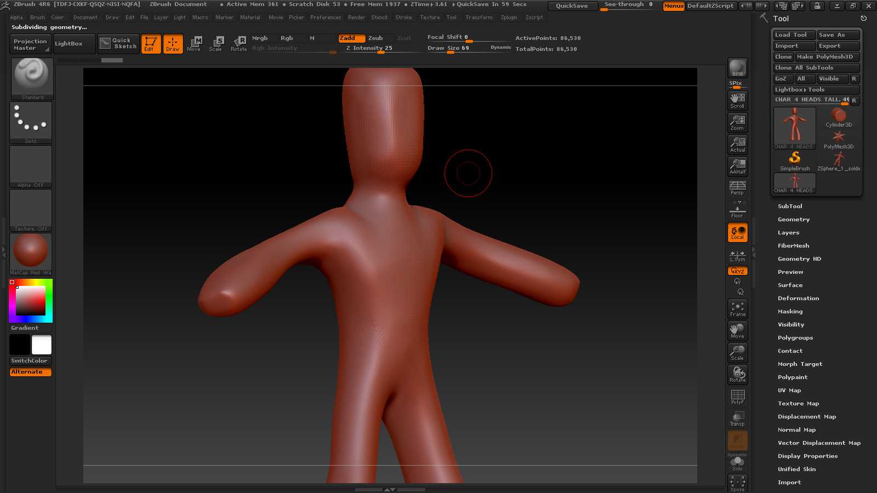Viewport: 877px width, 493px height.
Task: Open Projection Master
Action: click(31, 44)
